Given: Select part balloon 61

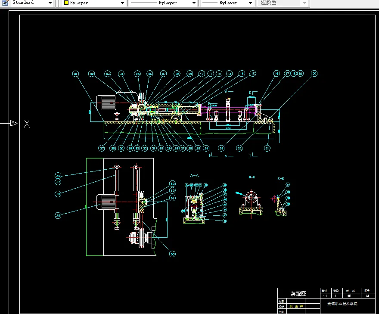Looking at the screenshot, I should [x=172, y=198].
